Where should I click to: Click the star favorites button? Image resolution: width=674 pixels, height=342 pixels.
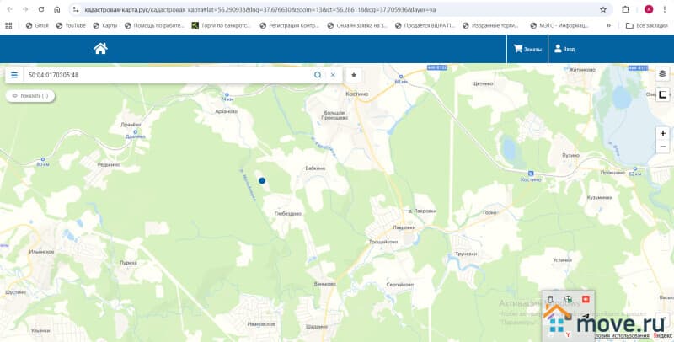point(354,75)
